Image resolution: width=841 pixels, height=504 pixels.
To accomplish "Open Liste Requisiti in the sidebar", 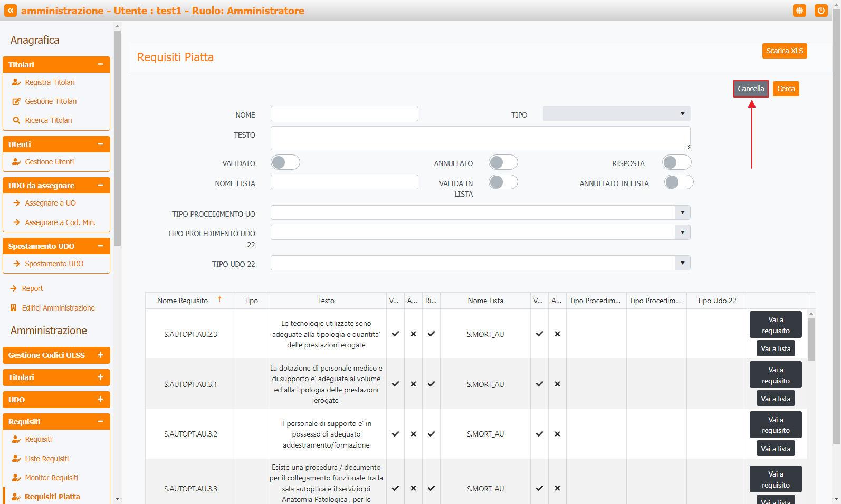I will click(46, 459).
